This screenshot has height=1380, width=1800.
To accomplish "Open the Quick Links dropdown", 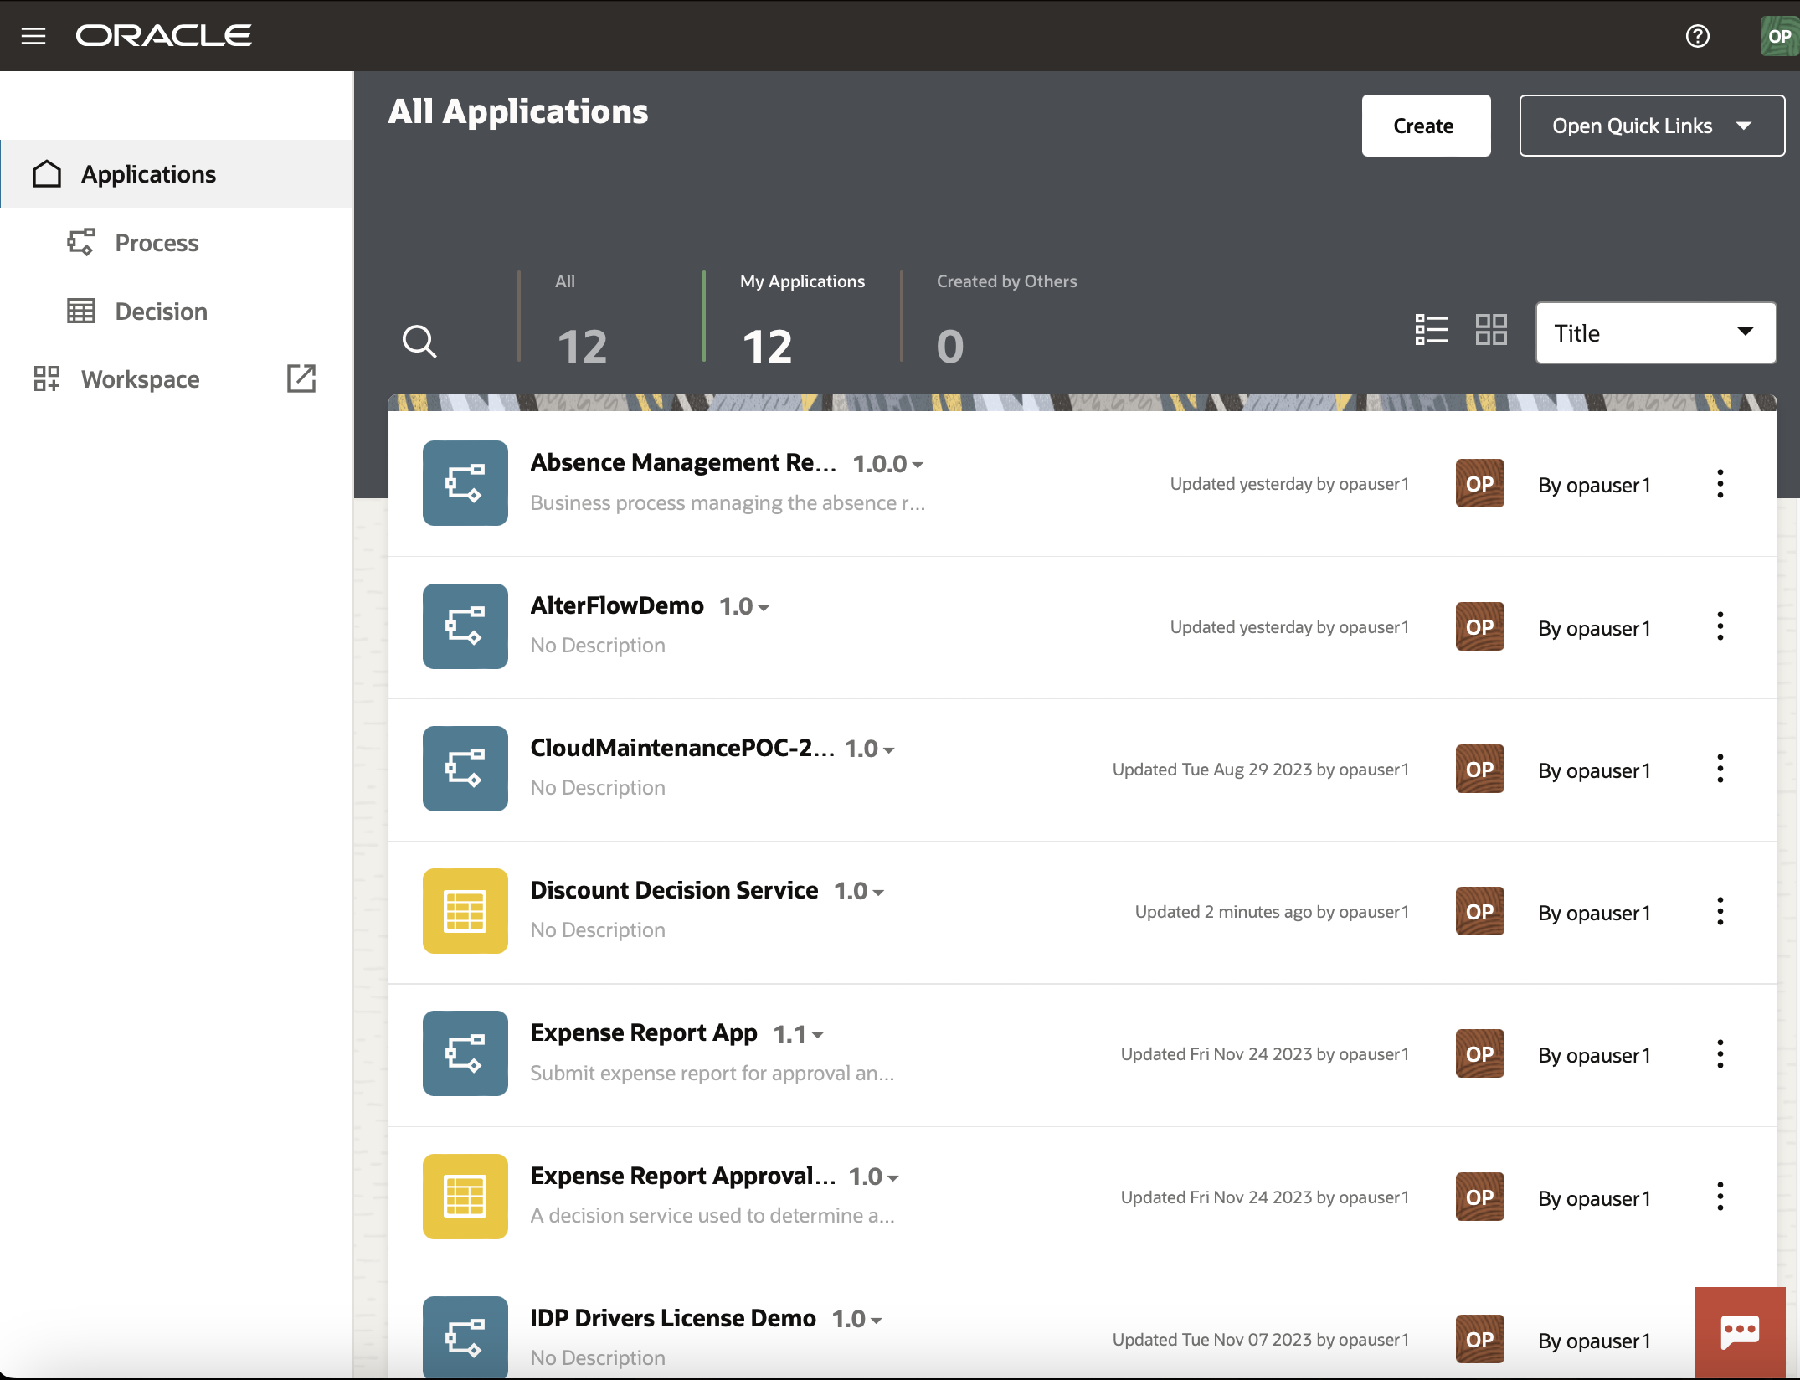I will coord(1651,126).
